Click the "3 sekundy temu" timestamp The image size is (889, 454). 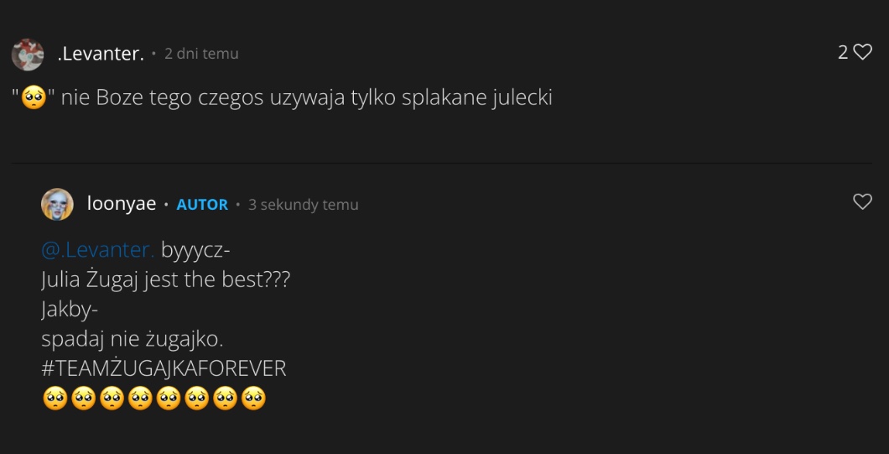coord(303,205)
